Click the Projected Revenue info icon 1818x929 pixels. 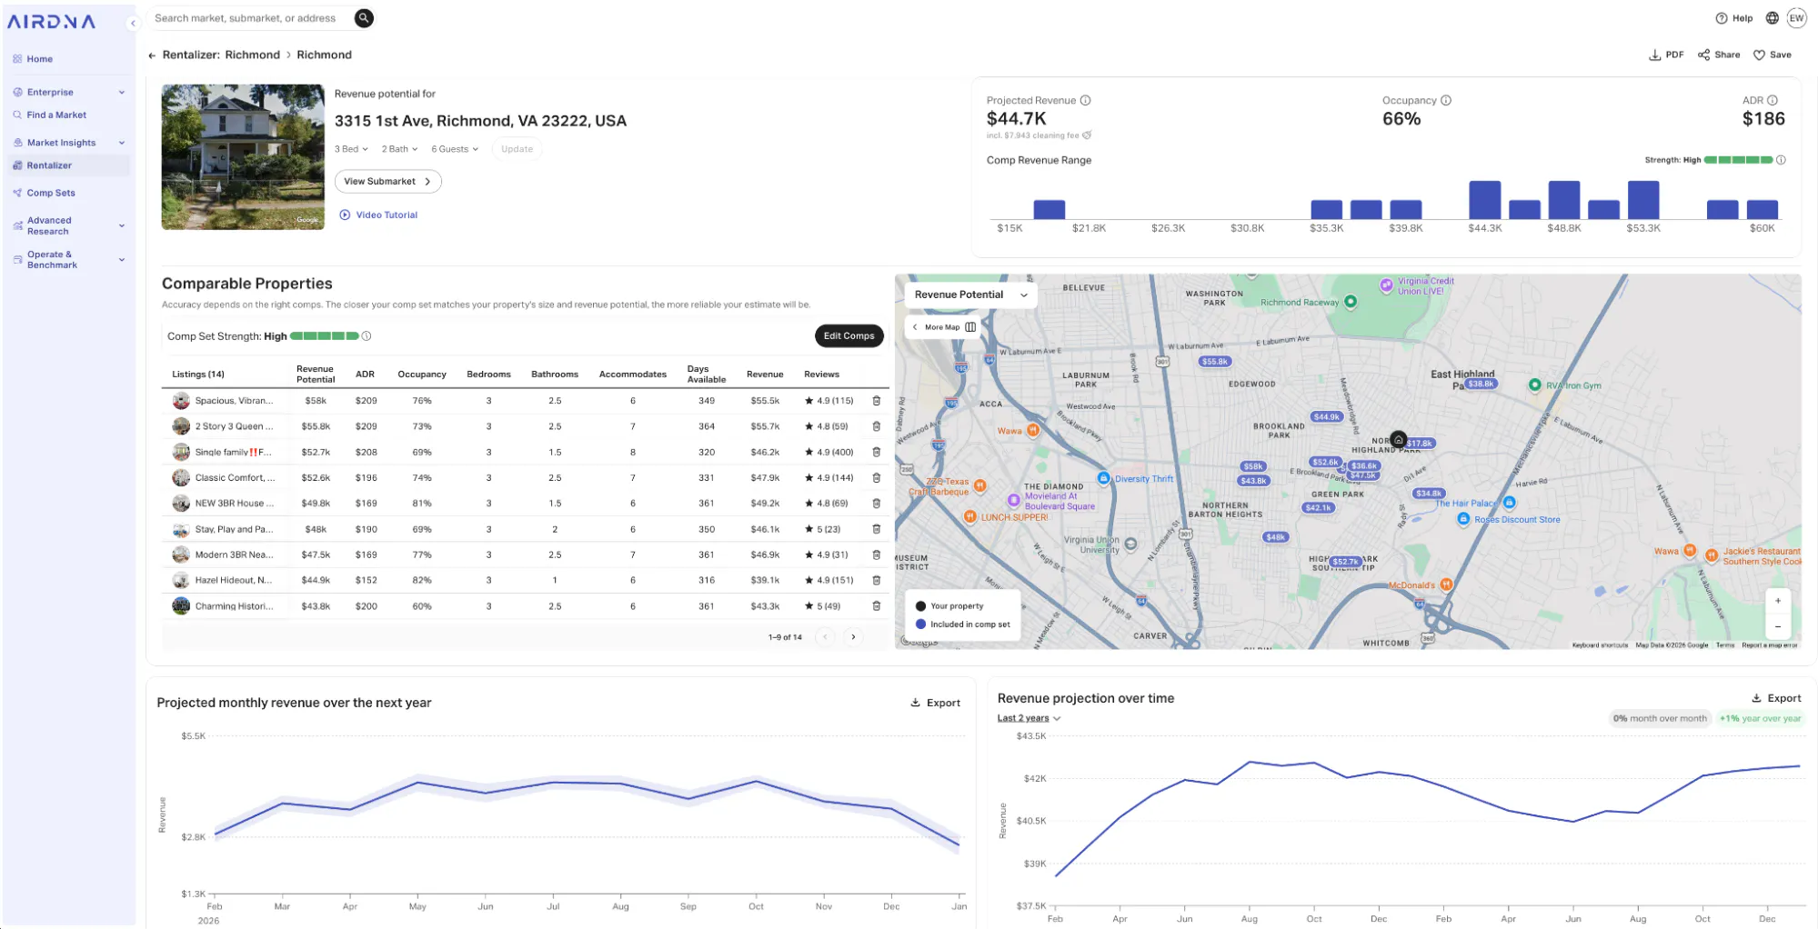(x=1085, y=101)
